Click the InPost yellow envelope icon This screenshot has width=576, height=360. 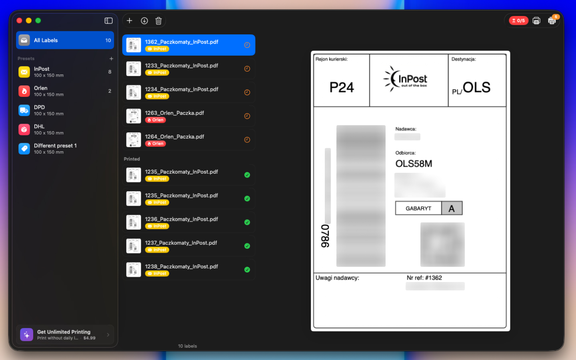(24, 72)
